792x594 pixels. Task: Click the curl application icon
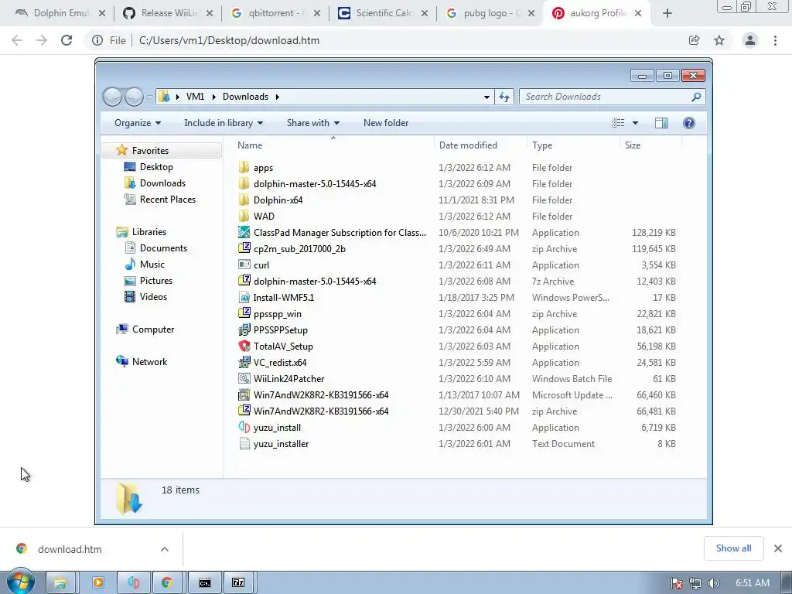244,265
